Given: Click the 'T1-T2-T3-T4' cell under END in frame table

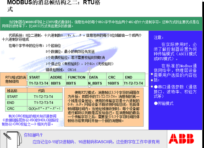Looking at the screenshot, I should point(134,83).
